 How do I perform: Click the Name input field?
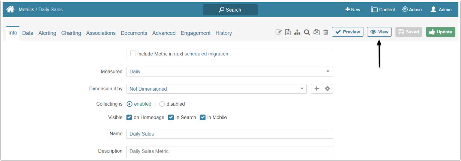[x=230, y=134]
